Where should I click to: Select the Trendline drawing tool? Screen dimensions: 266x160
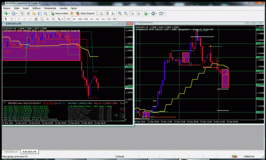click(30, 19)
